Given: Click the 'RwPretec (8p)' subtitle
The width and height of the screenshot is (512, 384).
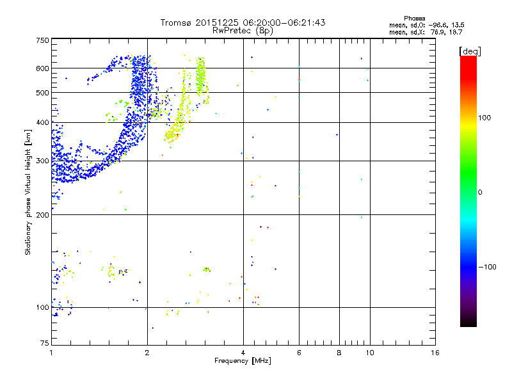Looking at the screenshot, I should coord(243,31).
